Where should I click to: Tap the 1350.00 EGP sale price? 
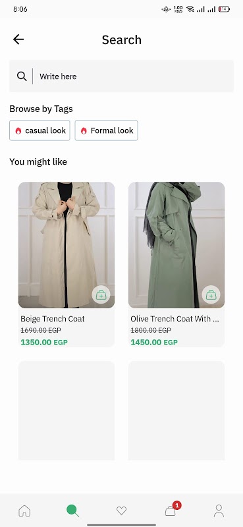coord(44,342)
